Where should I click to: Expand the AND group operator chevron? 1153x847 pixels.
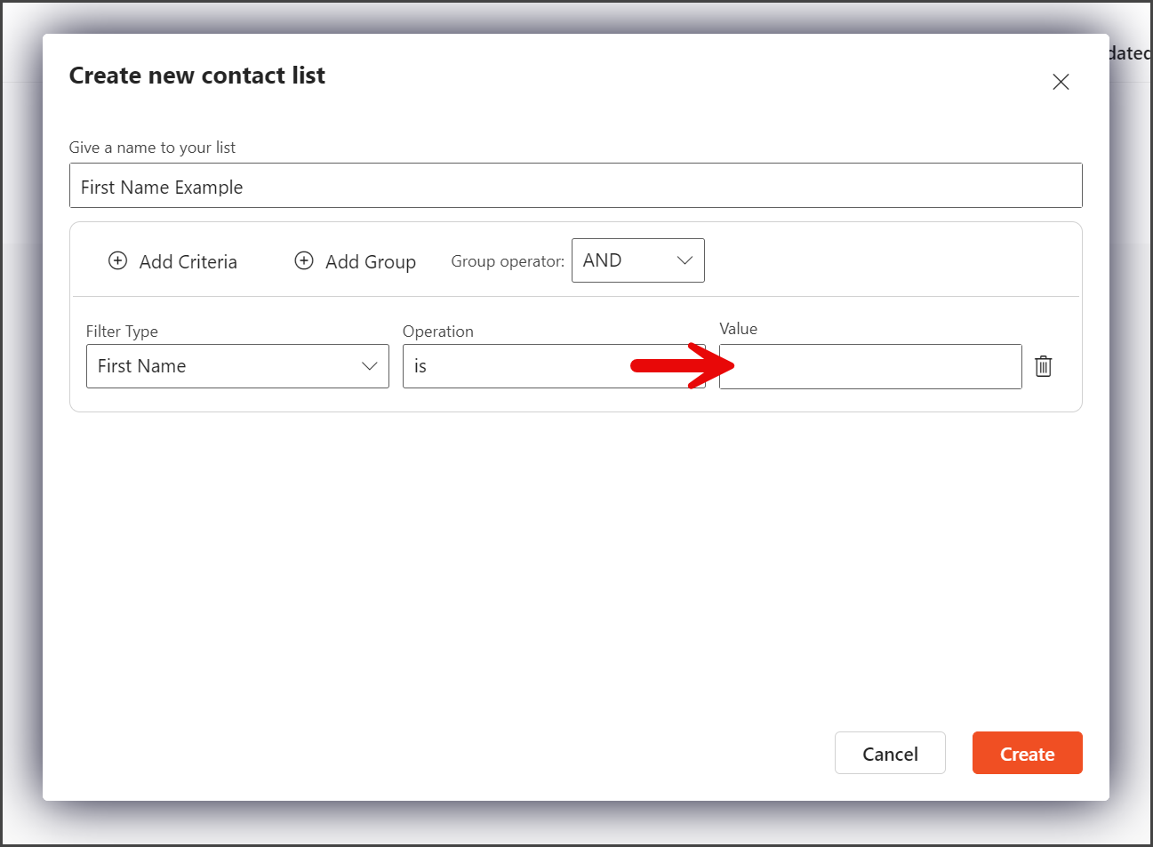point(685,260)
